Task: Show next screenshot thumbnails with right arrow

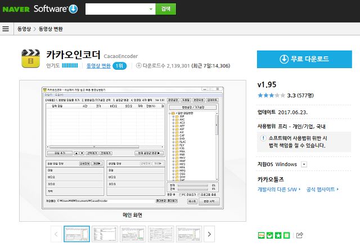Action: tap(209, 234)
